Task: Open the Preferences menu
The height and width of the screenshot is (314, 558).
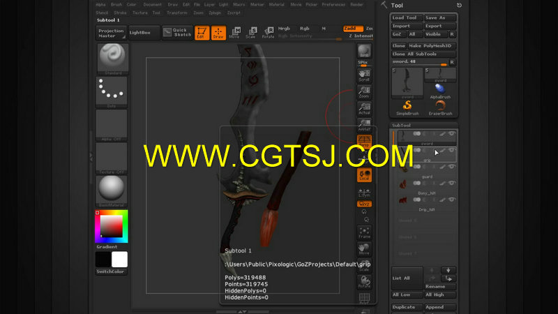Action: pos(333,5)
